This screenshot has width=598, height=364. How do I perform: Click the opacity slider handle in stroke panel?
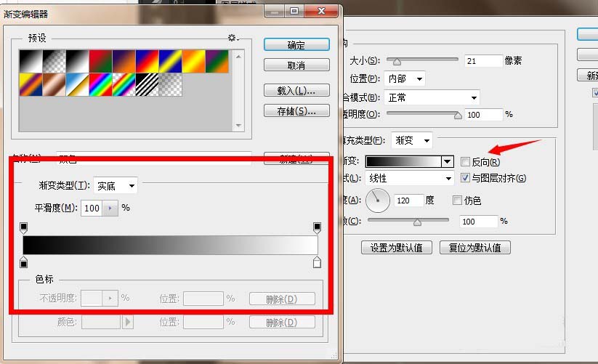[458, 115]
